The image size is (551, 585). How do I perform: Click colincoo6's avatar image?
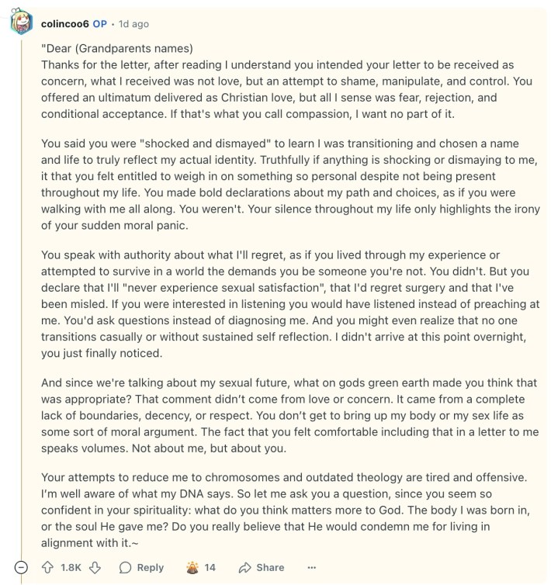21,22
